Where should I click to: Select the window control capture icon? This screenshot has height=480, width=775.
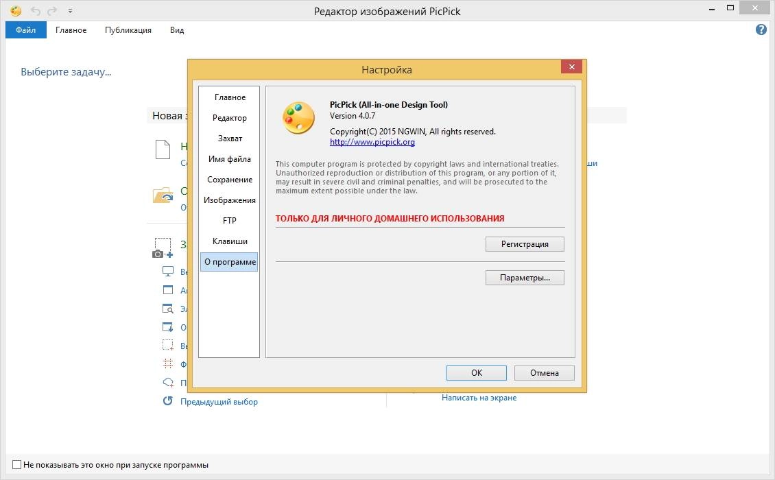point(168,309)
